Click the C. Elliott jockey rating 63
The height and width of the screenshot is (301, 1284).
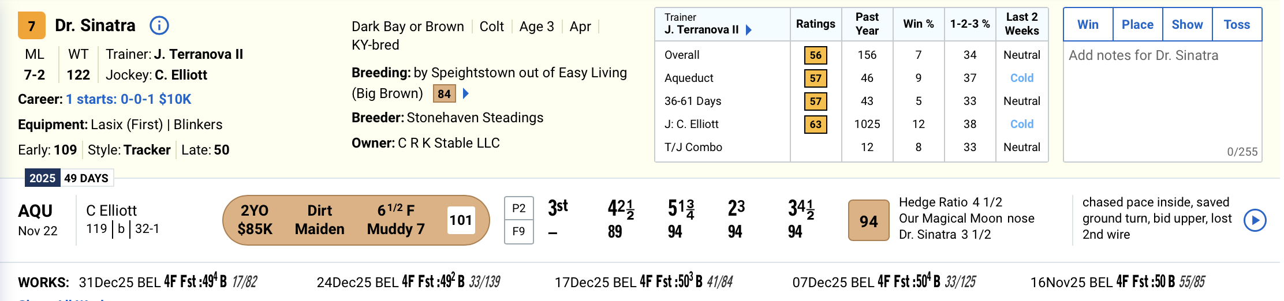tap(815, 125)
